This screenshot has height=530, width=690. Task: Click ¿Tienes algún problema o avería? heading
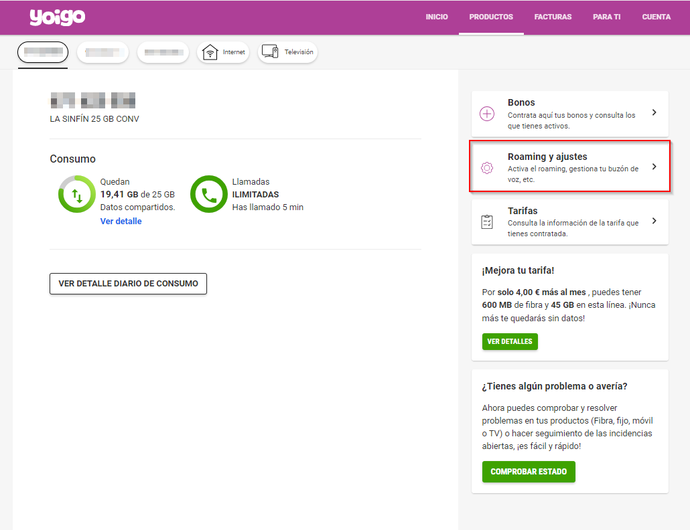click(555, 386)
